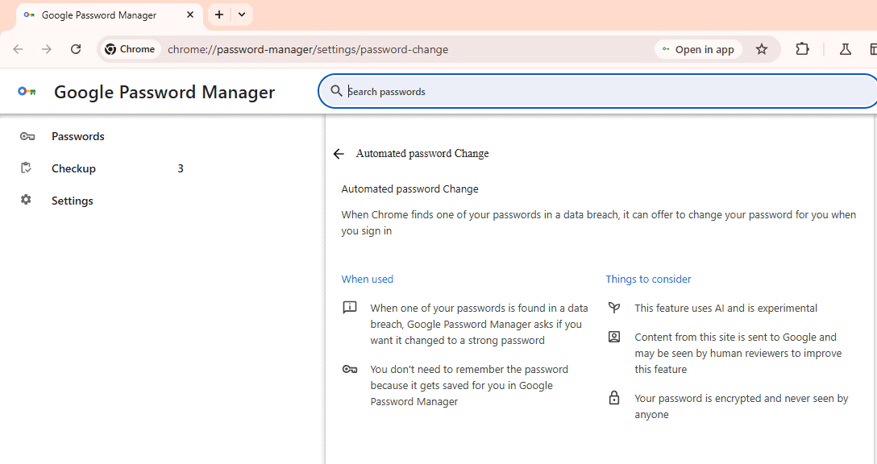Screen dimensions: 877x464
Task: Click the browser forward navigation arrow
Action: (47, 49)
